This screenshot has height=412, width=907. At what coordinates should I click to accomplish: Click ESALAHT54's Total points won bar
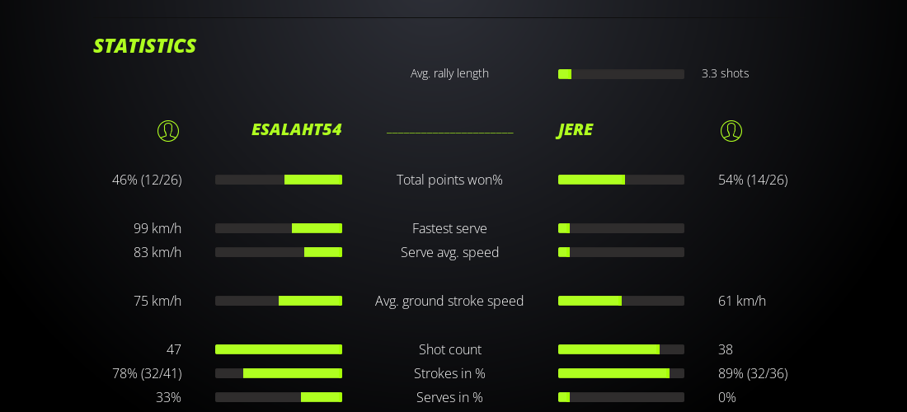(x=279, y=180)
